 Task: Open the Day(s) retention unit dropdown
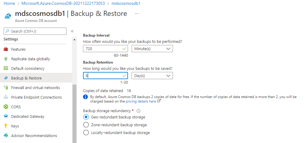[x=152, y=76]
